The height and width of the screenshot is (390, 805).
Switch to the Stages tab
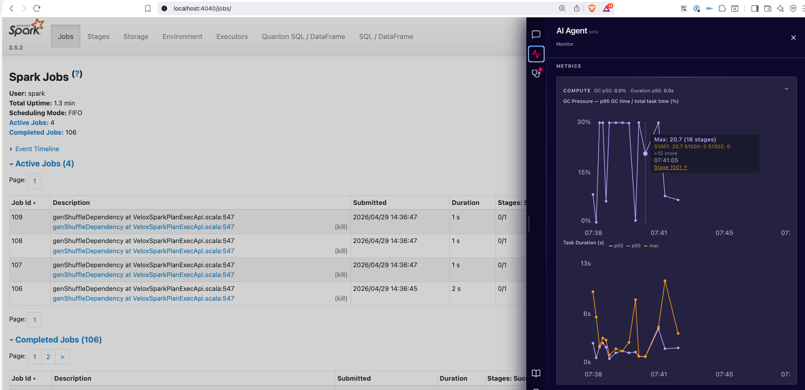(x=98, y=36)
